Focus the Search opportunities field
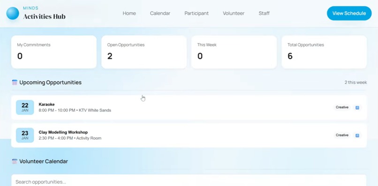 [189, 181]
